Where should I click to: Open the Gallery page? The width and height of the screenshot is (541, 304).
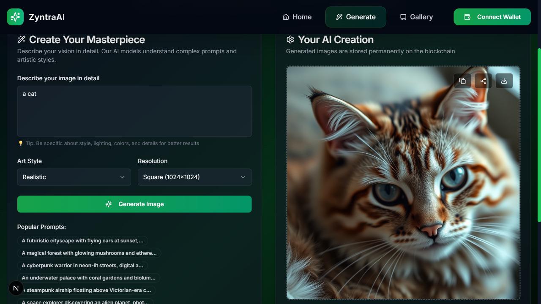(x=416, y=17)
